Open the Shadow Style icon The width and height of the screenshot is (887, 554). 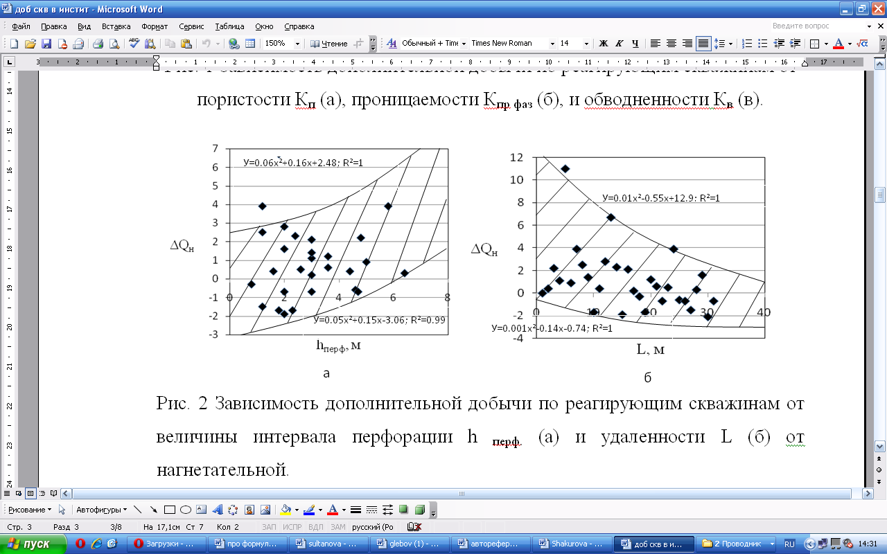403,510
